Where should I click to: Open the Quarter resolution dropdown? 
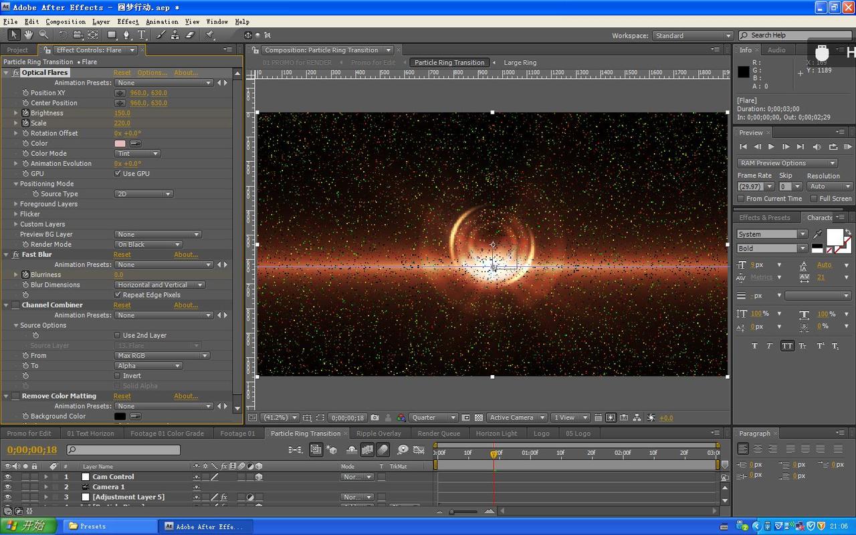click(433, 417)
